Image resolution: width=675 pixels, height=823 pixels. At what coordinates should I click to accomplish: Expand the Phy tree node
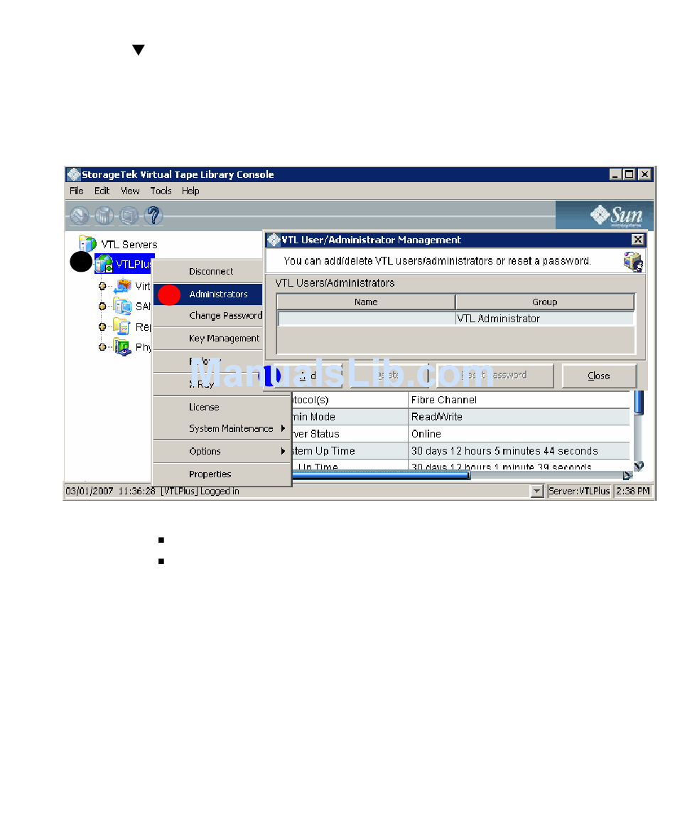point(102,347)
